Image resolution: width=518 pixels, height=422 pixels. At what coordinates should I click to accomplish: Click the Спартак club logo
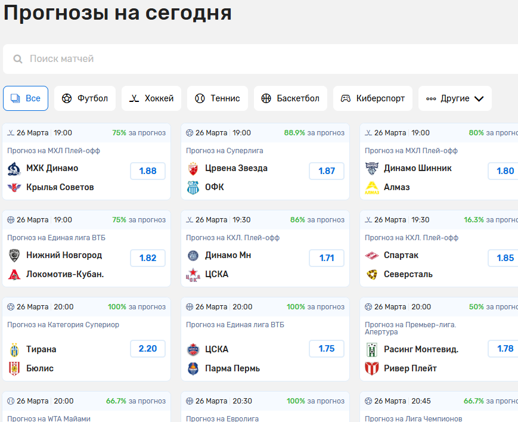pos(371,255)
